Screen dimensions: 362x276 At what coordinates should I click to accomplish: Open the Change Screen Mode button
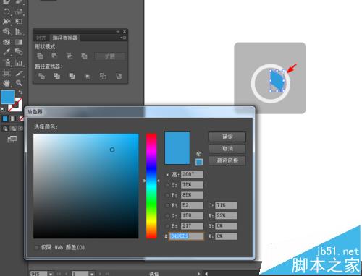(12, 139)
